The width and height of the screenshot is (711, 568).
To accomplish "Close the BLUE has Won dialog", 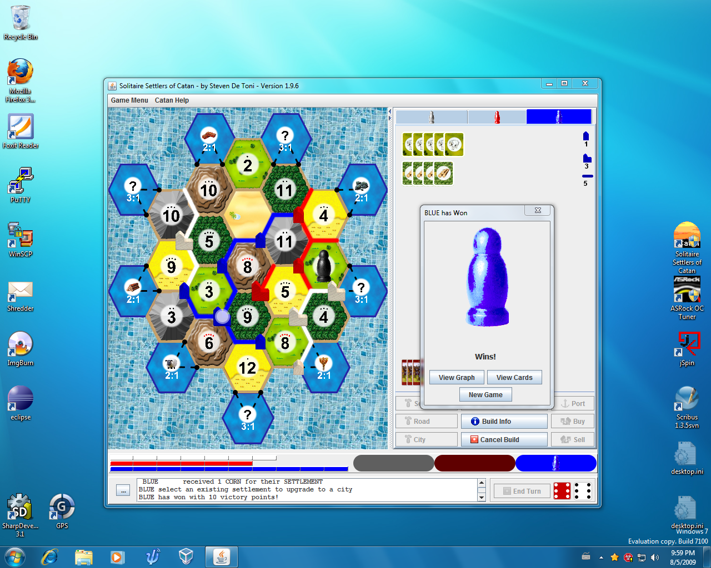I will (538, 210).
